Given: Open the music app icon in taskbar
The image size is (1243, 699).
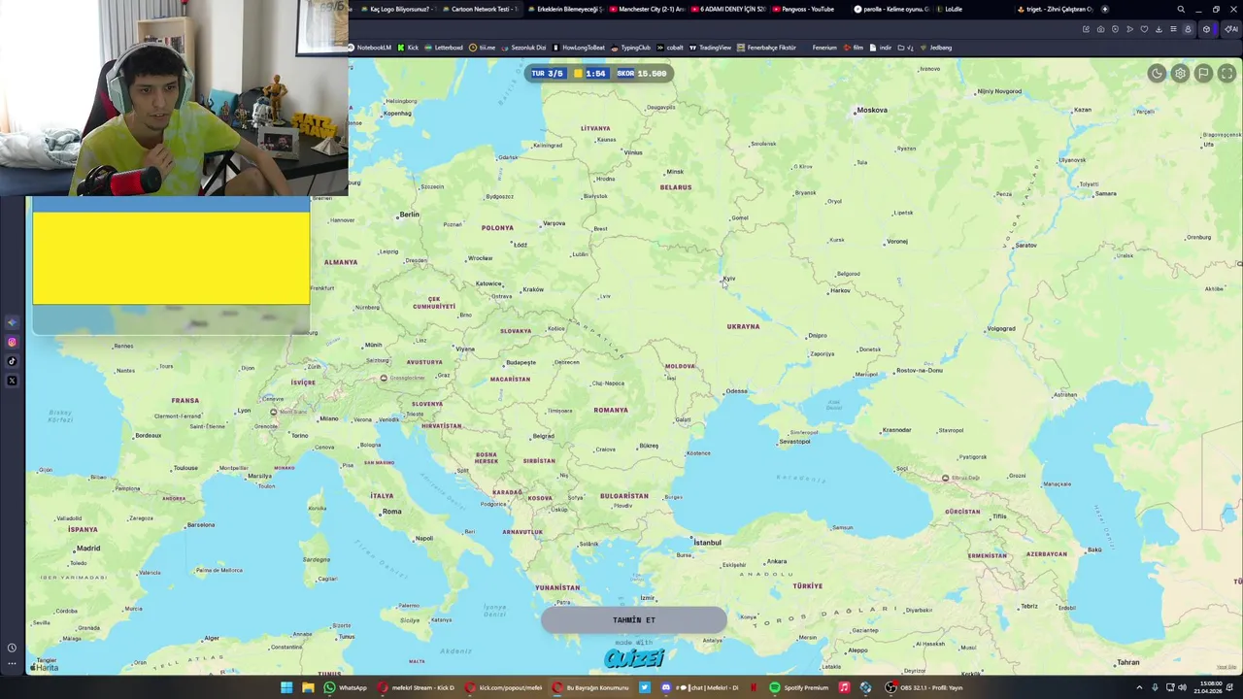Looking at the screenshot, I should (x=844, y=687).
